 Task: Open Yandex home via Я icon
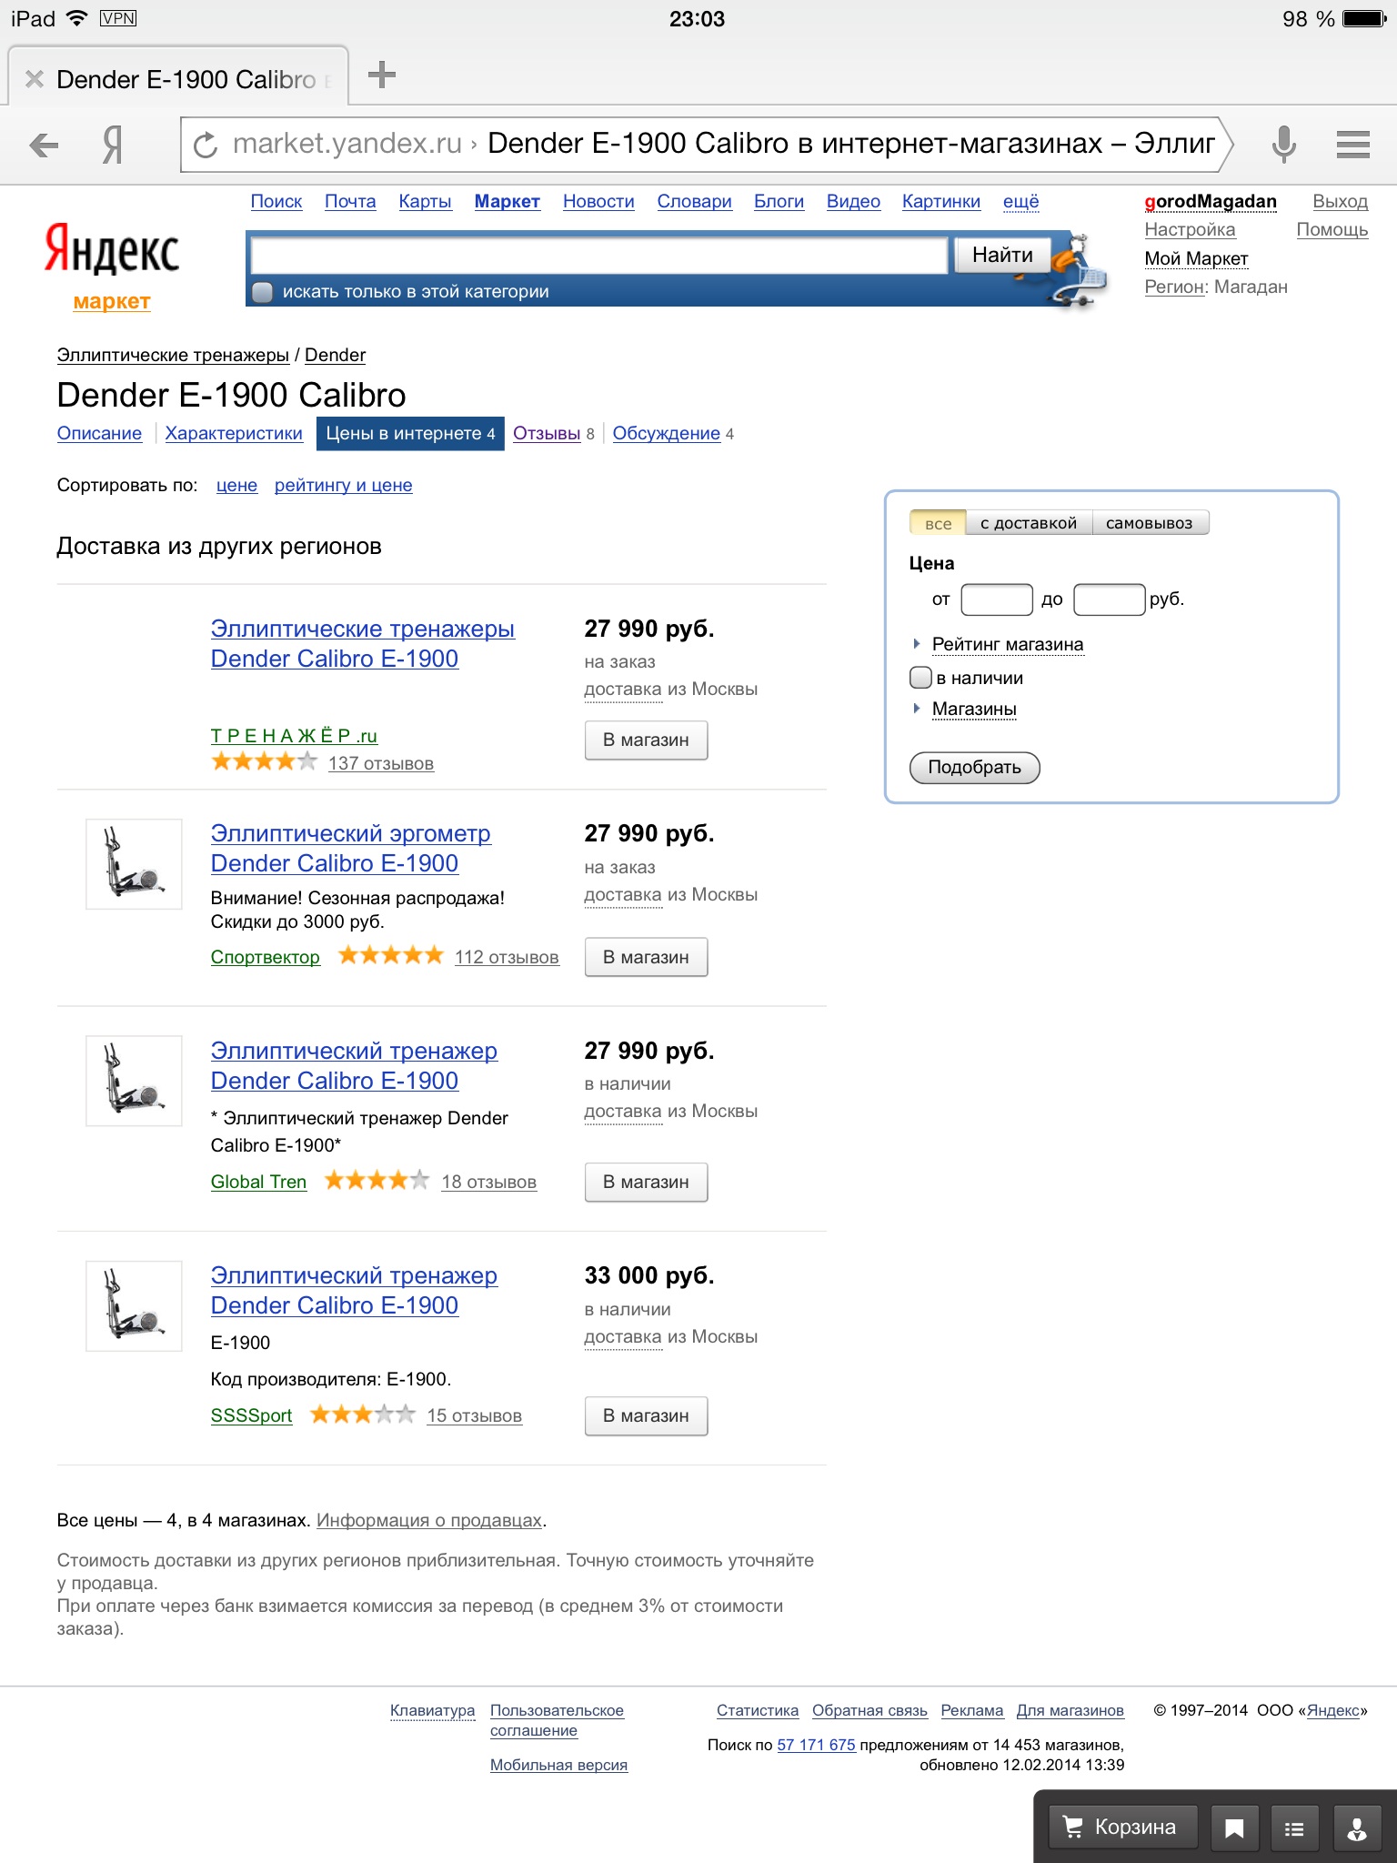click(112, 145)
